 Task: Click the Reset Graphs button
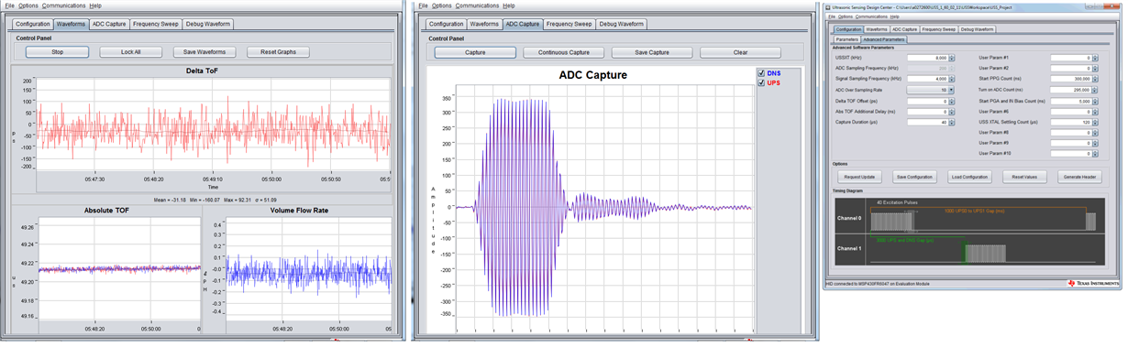(x=278, y=52)
